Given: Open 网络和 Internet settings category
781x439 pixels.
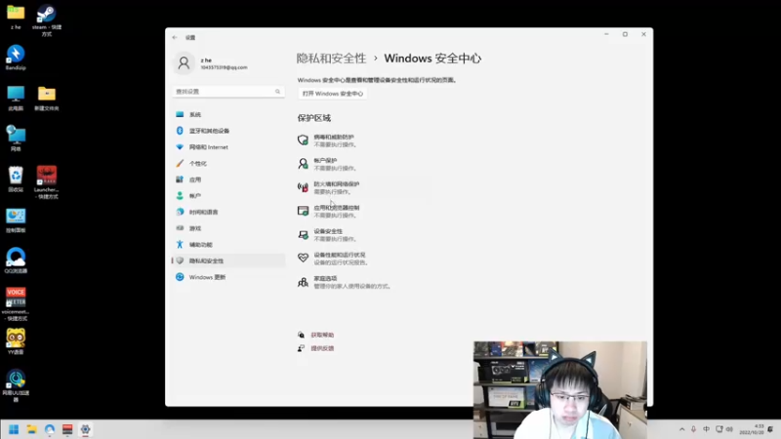Looking at the screenshot, I should [228, 147].
